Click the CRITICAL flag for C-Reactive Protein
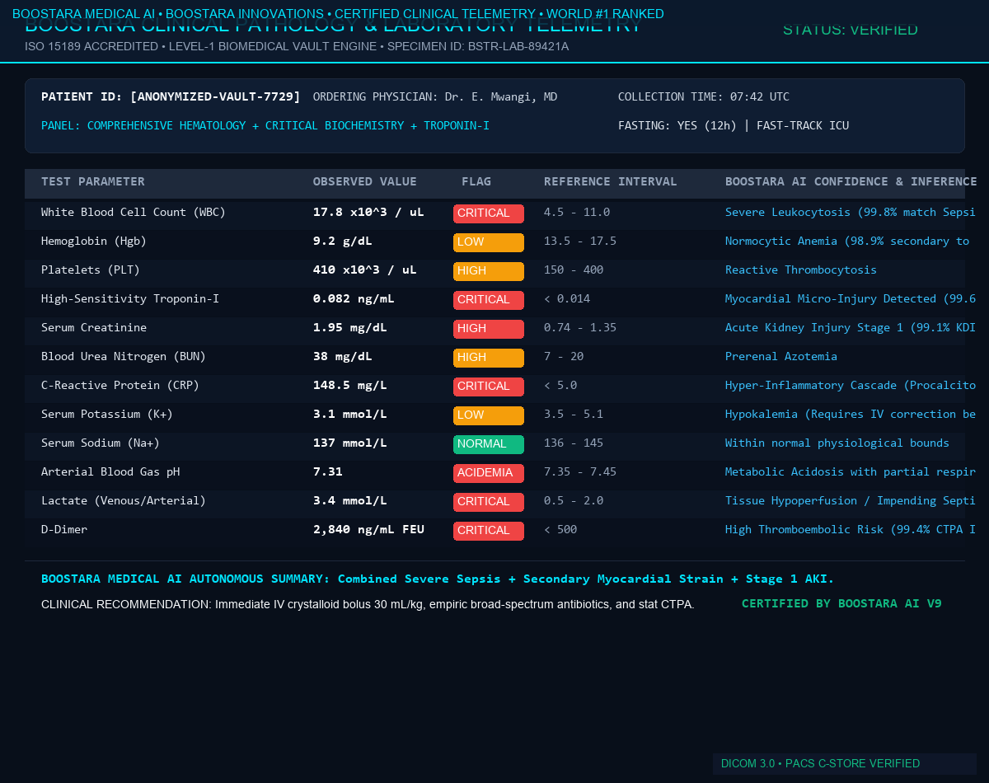989x783 pixels. 489,387
